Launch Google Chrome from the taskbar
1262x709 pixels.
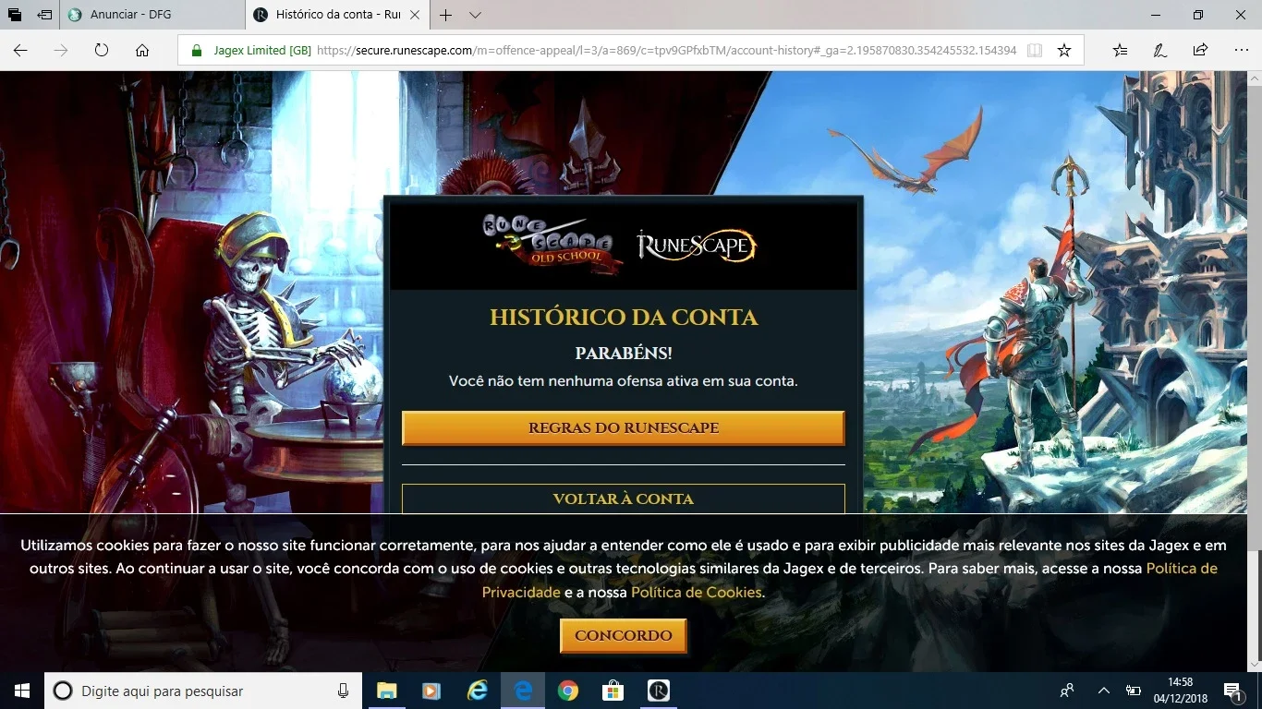pos(567,691)
